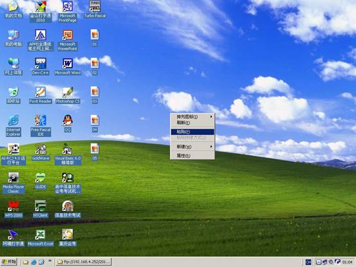Screen dimensions: 356x267
Task: Select the WPS 2000 desktop shortcut
Action: click(x=14, y=209)
